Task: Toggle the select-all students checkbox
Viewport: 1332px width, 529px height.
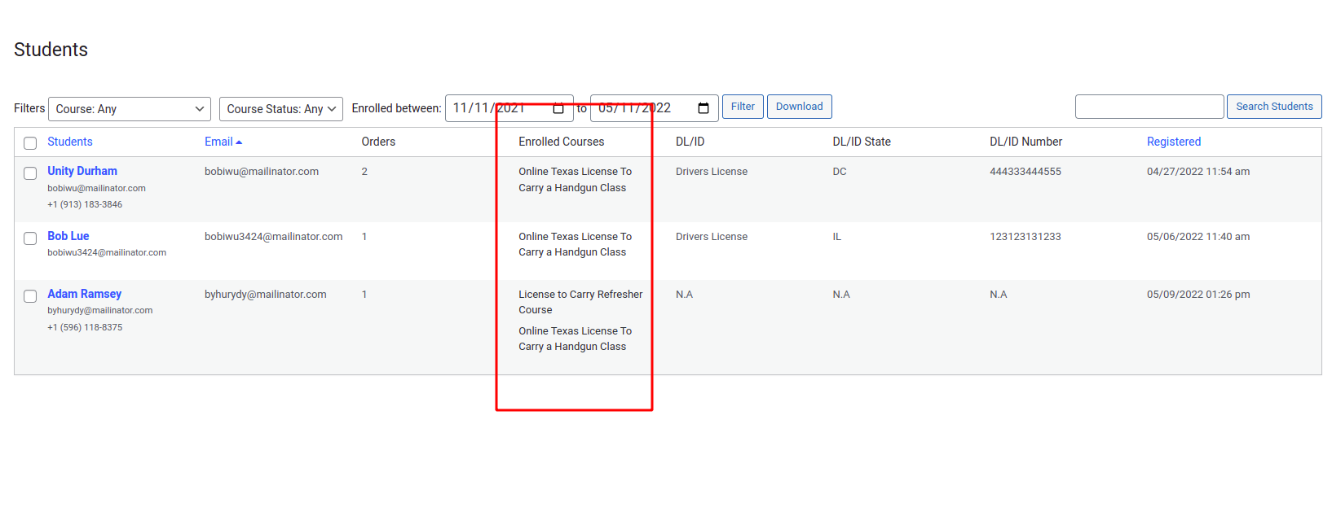Action: coord(30,143)
